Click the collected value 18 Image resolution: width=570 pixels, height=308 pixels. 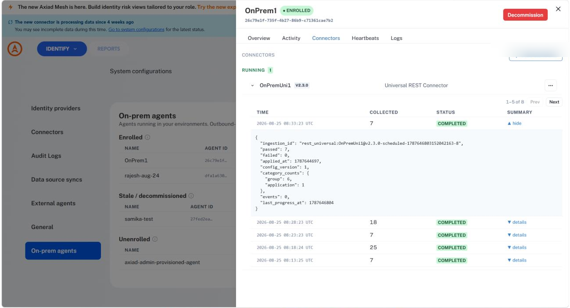[373, 222]
